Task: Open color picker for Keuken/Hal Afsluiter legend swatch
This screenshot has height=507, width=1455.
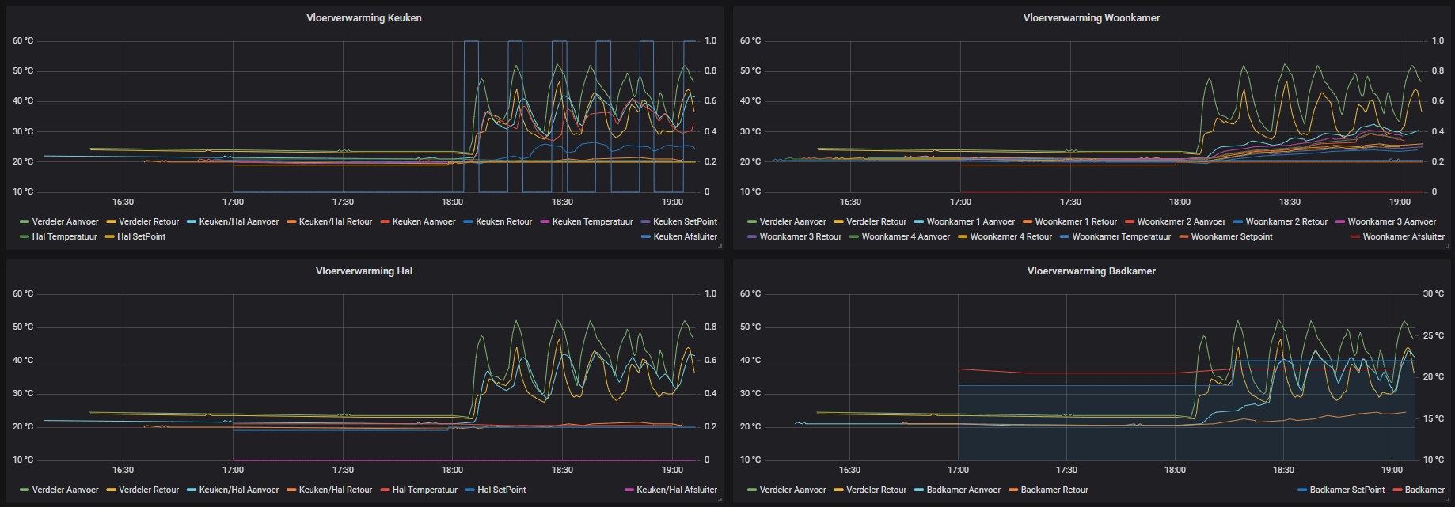Action: 629,490
